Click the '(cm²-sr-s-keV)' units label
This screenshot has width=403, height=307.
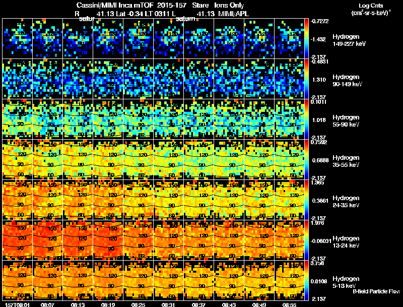371,13
